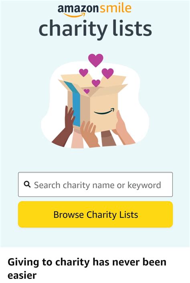Click the short brown arm under the box

(x=108, y=138)
